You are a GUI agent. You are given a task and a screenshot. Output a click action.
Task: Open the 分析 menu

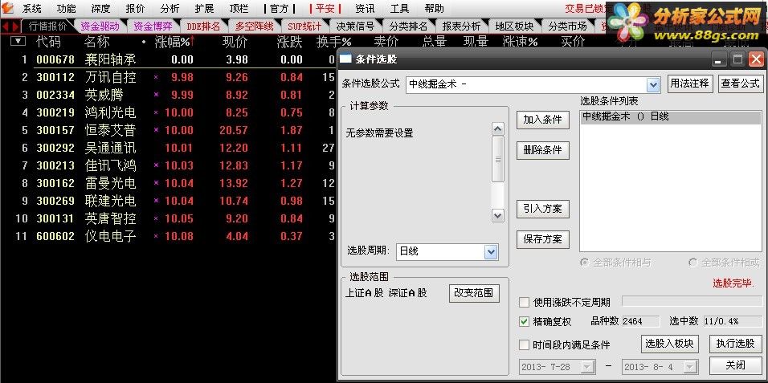[170, 8]
